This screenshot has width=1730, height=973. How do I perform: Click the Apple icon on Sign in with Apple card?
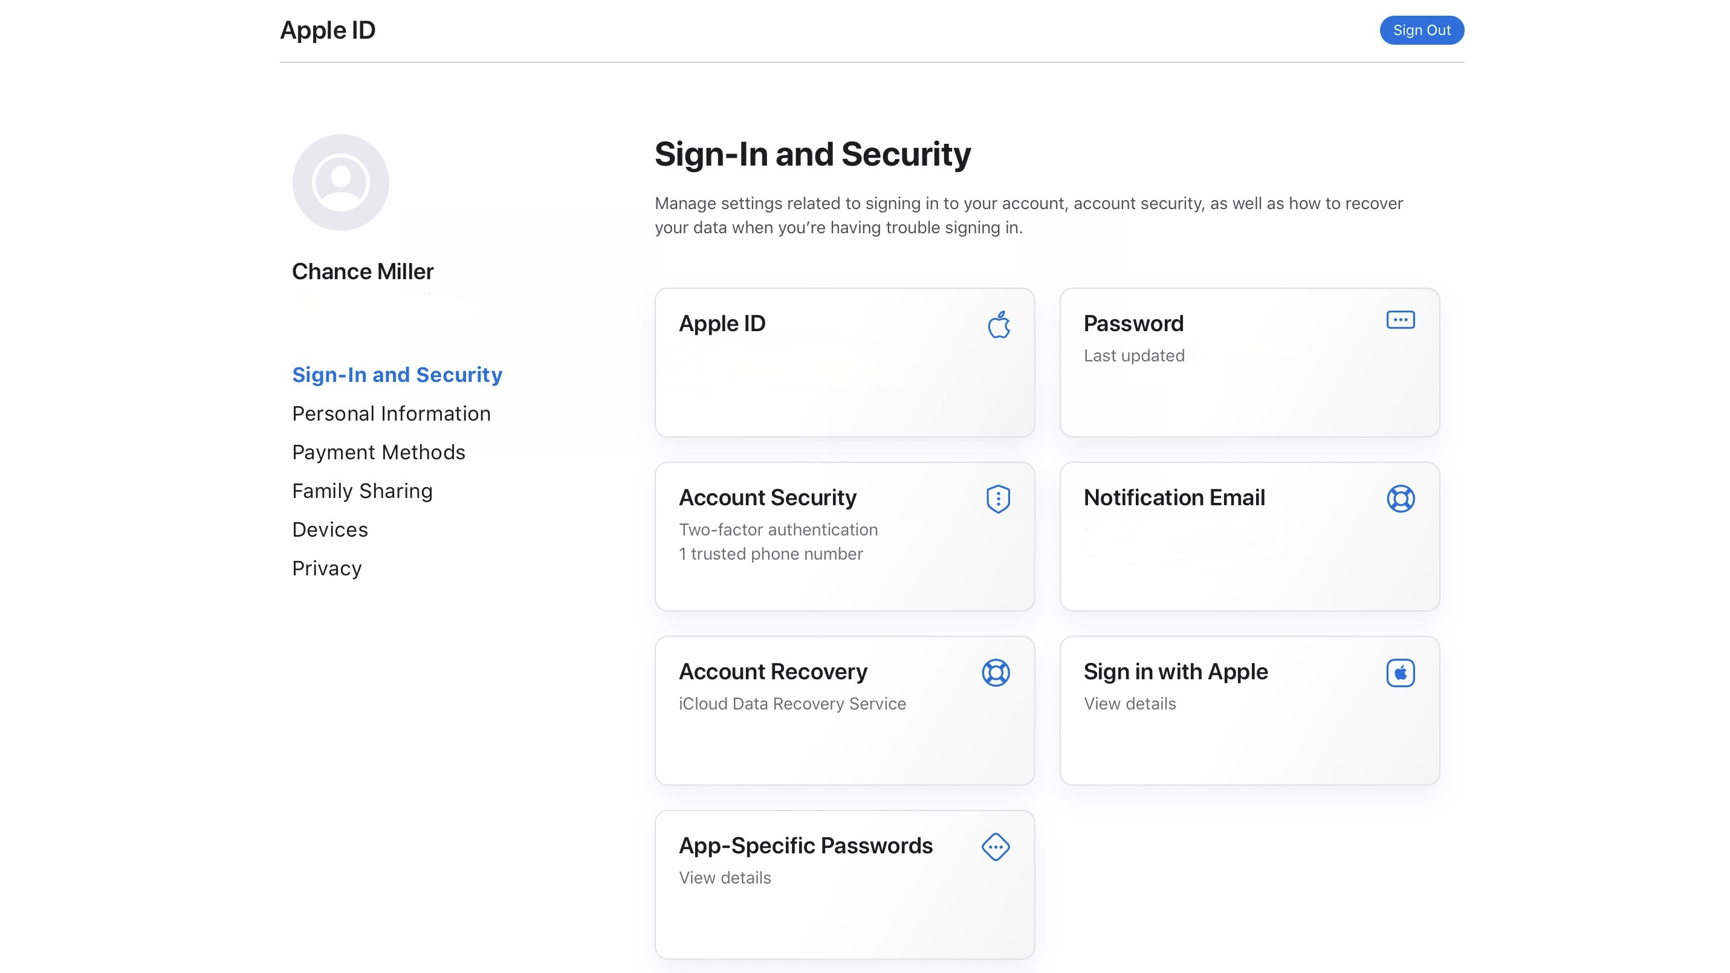1400,672
